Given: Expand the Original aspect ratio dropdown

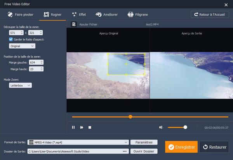Looking at the screenshot, I should [22, 46].
